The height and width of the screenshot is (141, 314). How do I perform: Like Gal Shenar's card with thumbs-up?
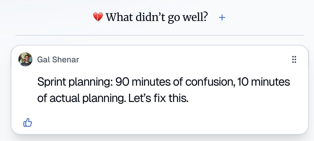click(27, 123)
